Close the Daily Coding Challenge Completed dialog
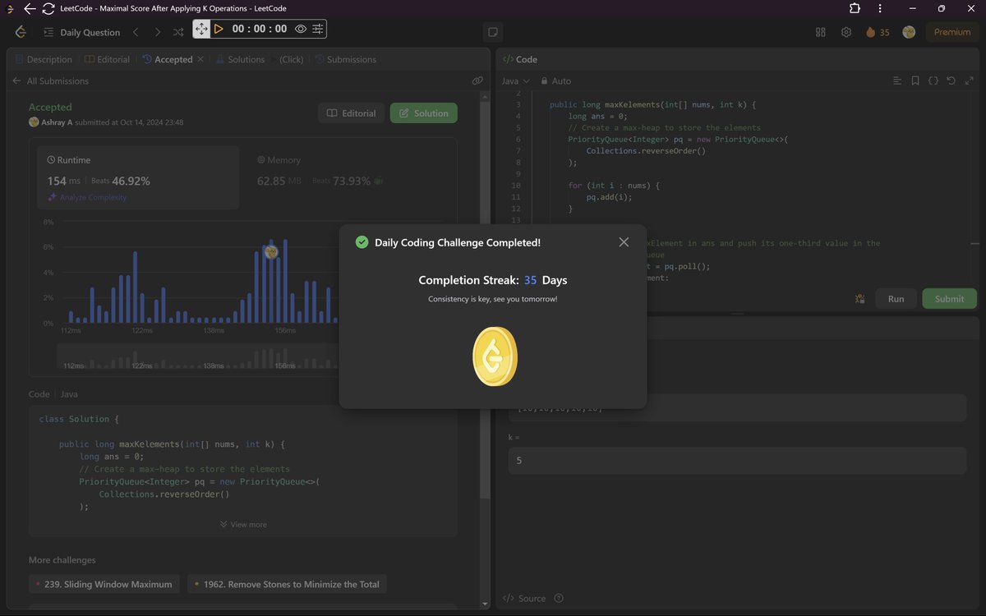Viewport: 986px width, 616px height. (624, 242)
